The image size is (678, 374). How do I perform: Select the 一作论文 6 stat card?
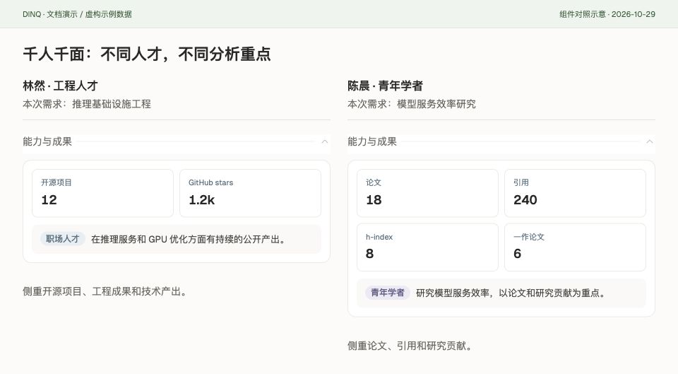click(x=575, y=247)
